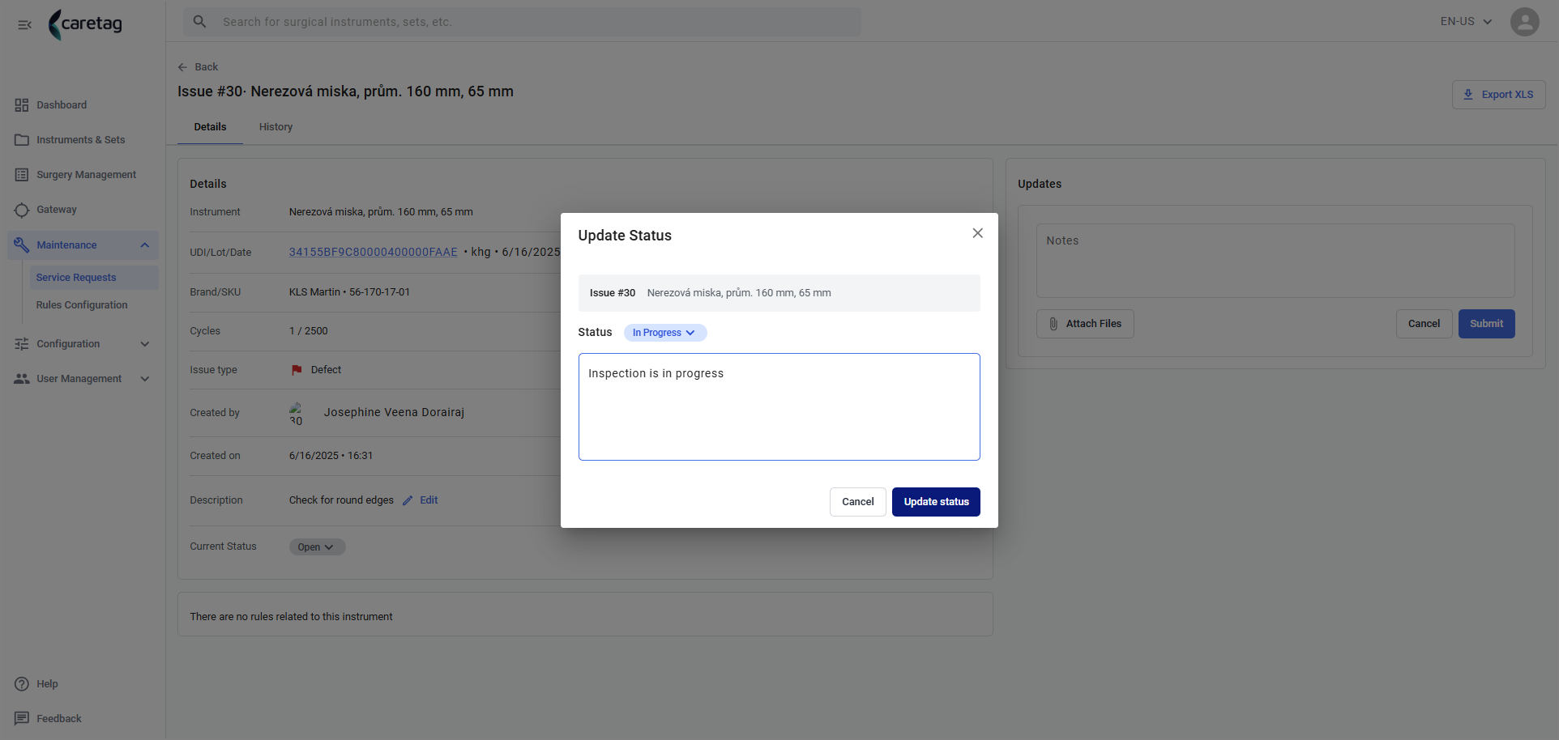Open the EN-US language selector
The image size is (1559, 740).
pyautogui.click(x=1466, y=22)
